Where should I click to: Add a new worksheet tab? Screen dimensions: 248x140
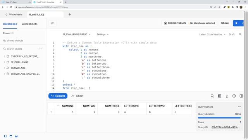pos(70,14)
